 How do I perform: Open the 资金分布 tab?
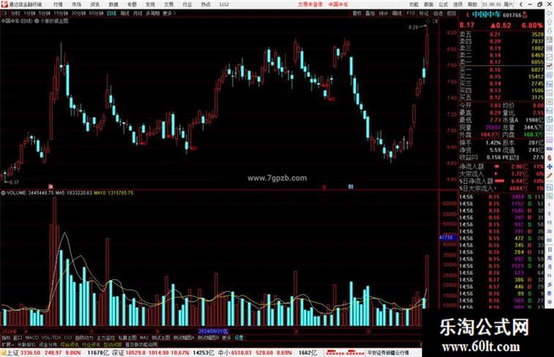(48, 344)
